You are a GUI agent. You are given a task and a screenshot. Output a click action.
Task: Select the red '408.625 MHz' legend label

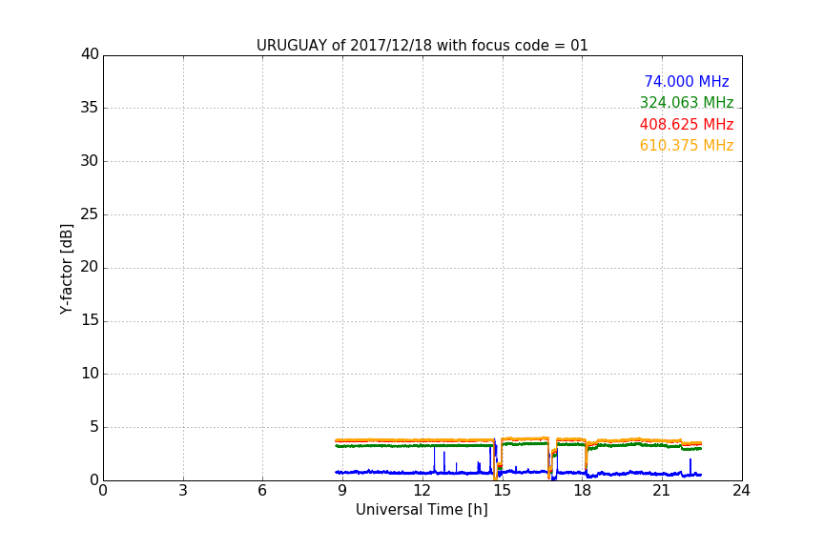[x=687, y=124]
